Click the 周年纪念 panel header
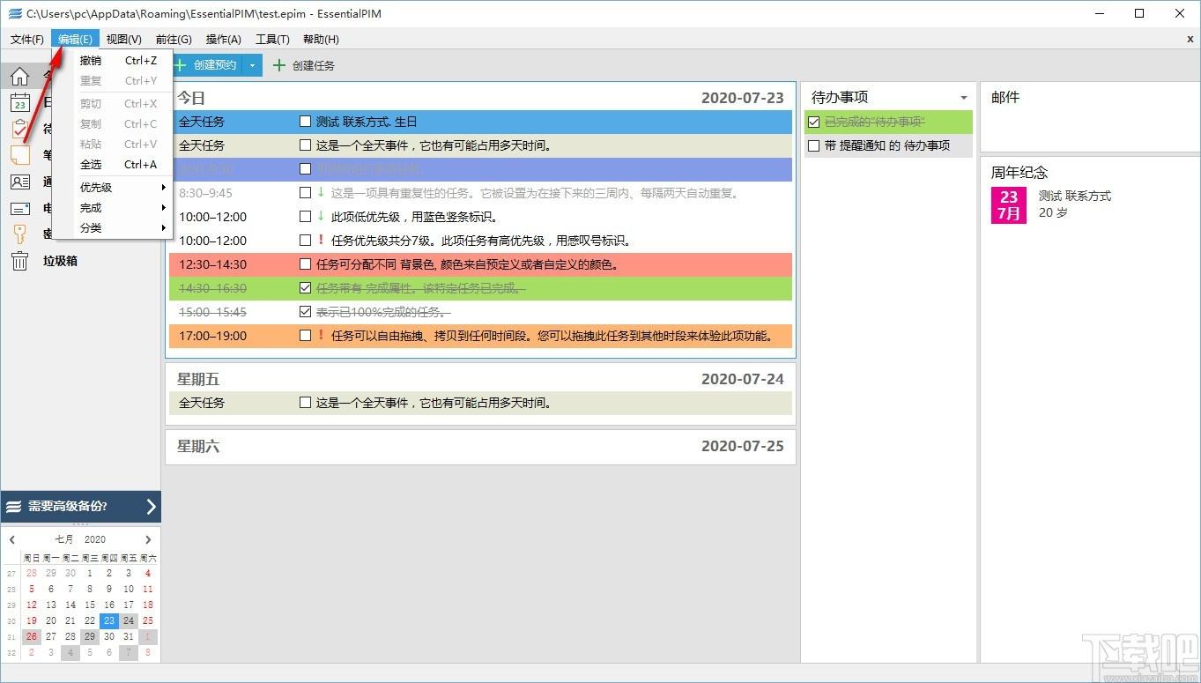Screen dimensions: 1201x683 [x=1019, y=172]
